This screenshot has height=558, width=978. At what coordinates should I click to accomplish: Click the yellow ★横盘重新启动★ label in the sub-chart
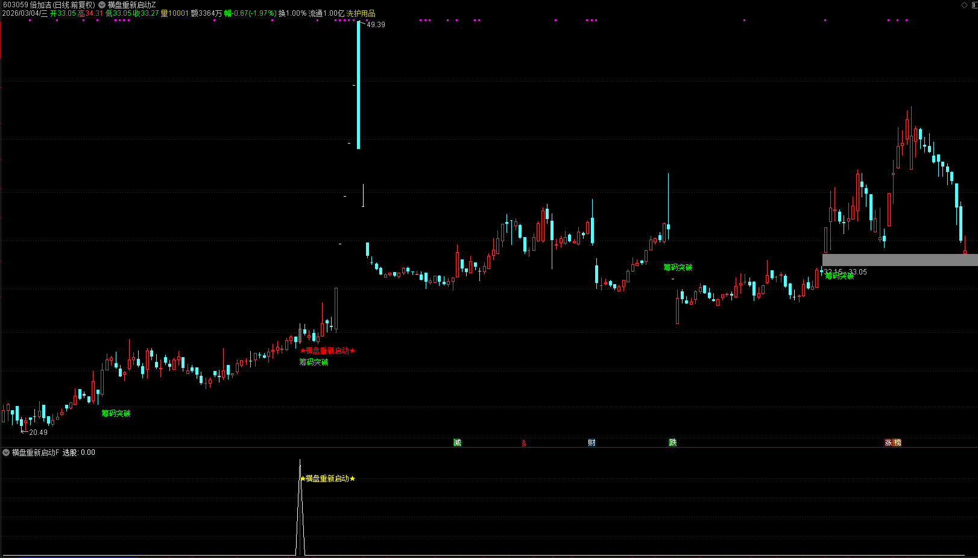(327, 479)
